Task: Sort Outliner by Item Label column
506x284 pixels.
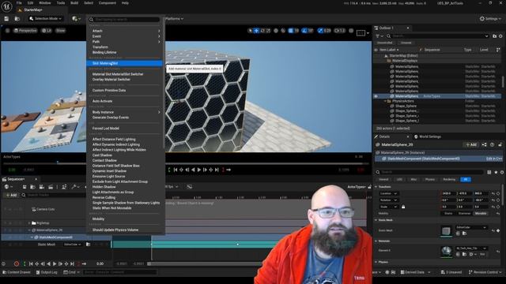Action: 389,50
